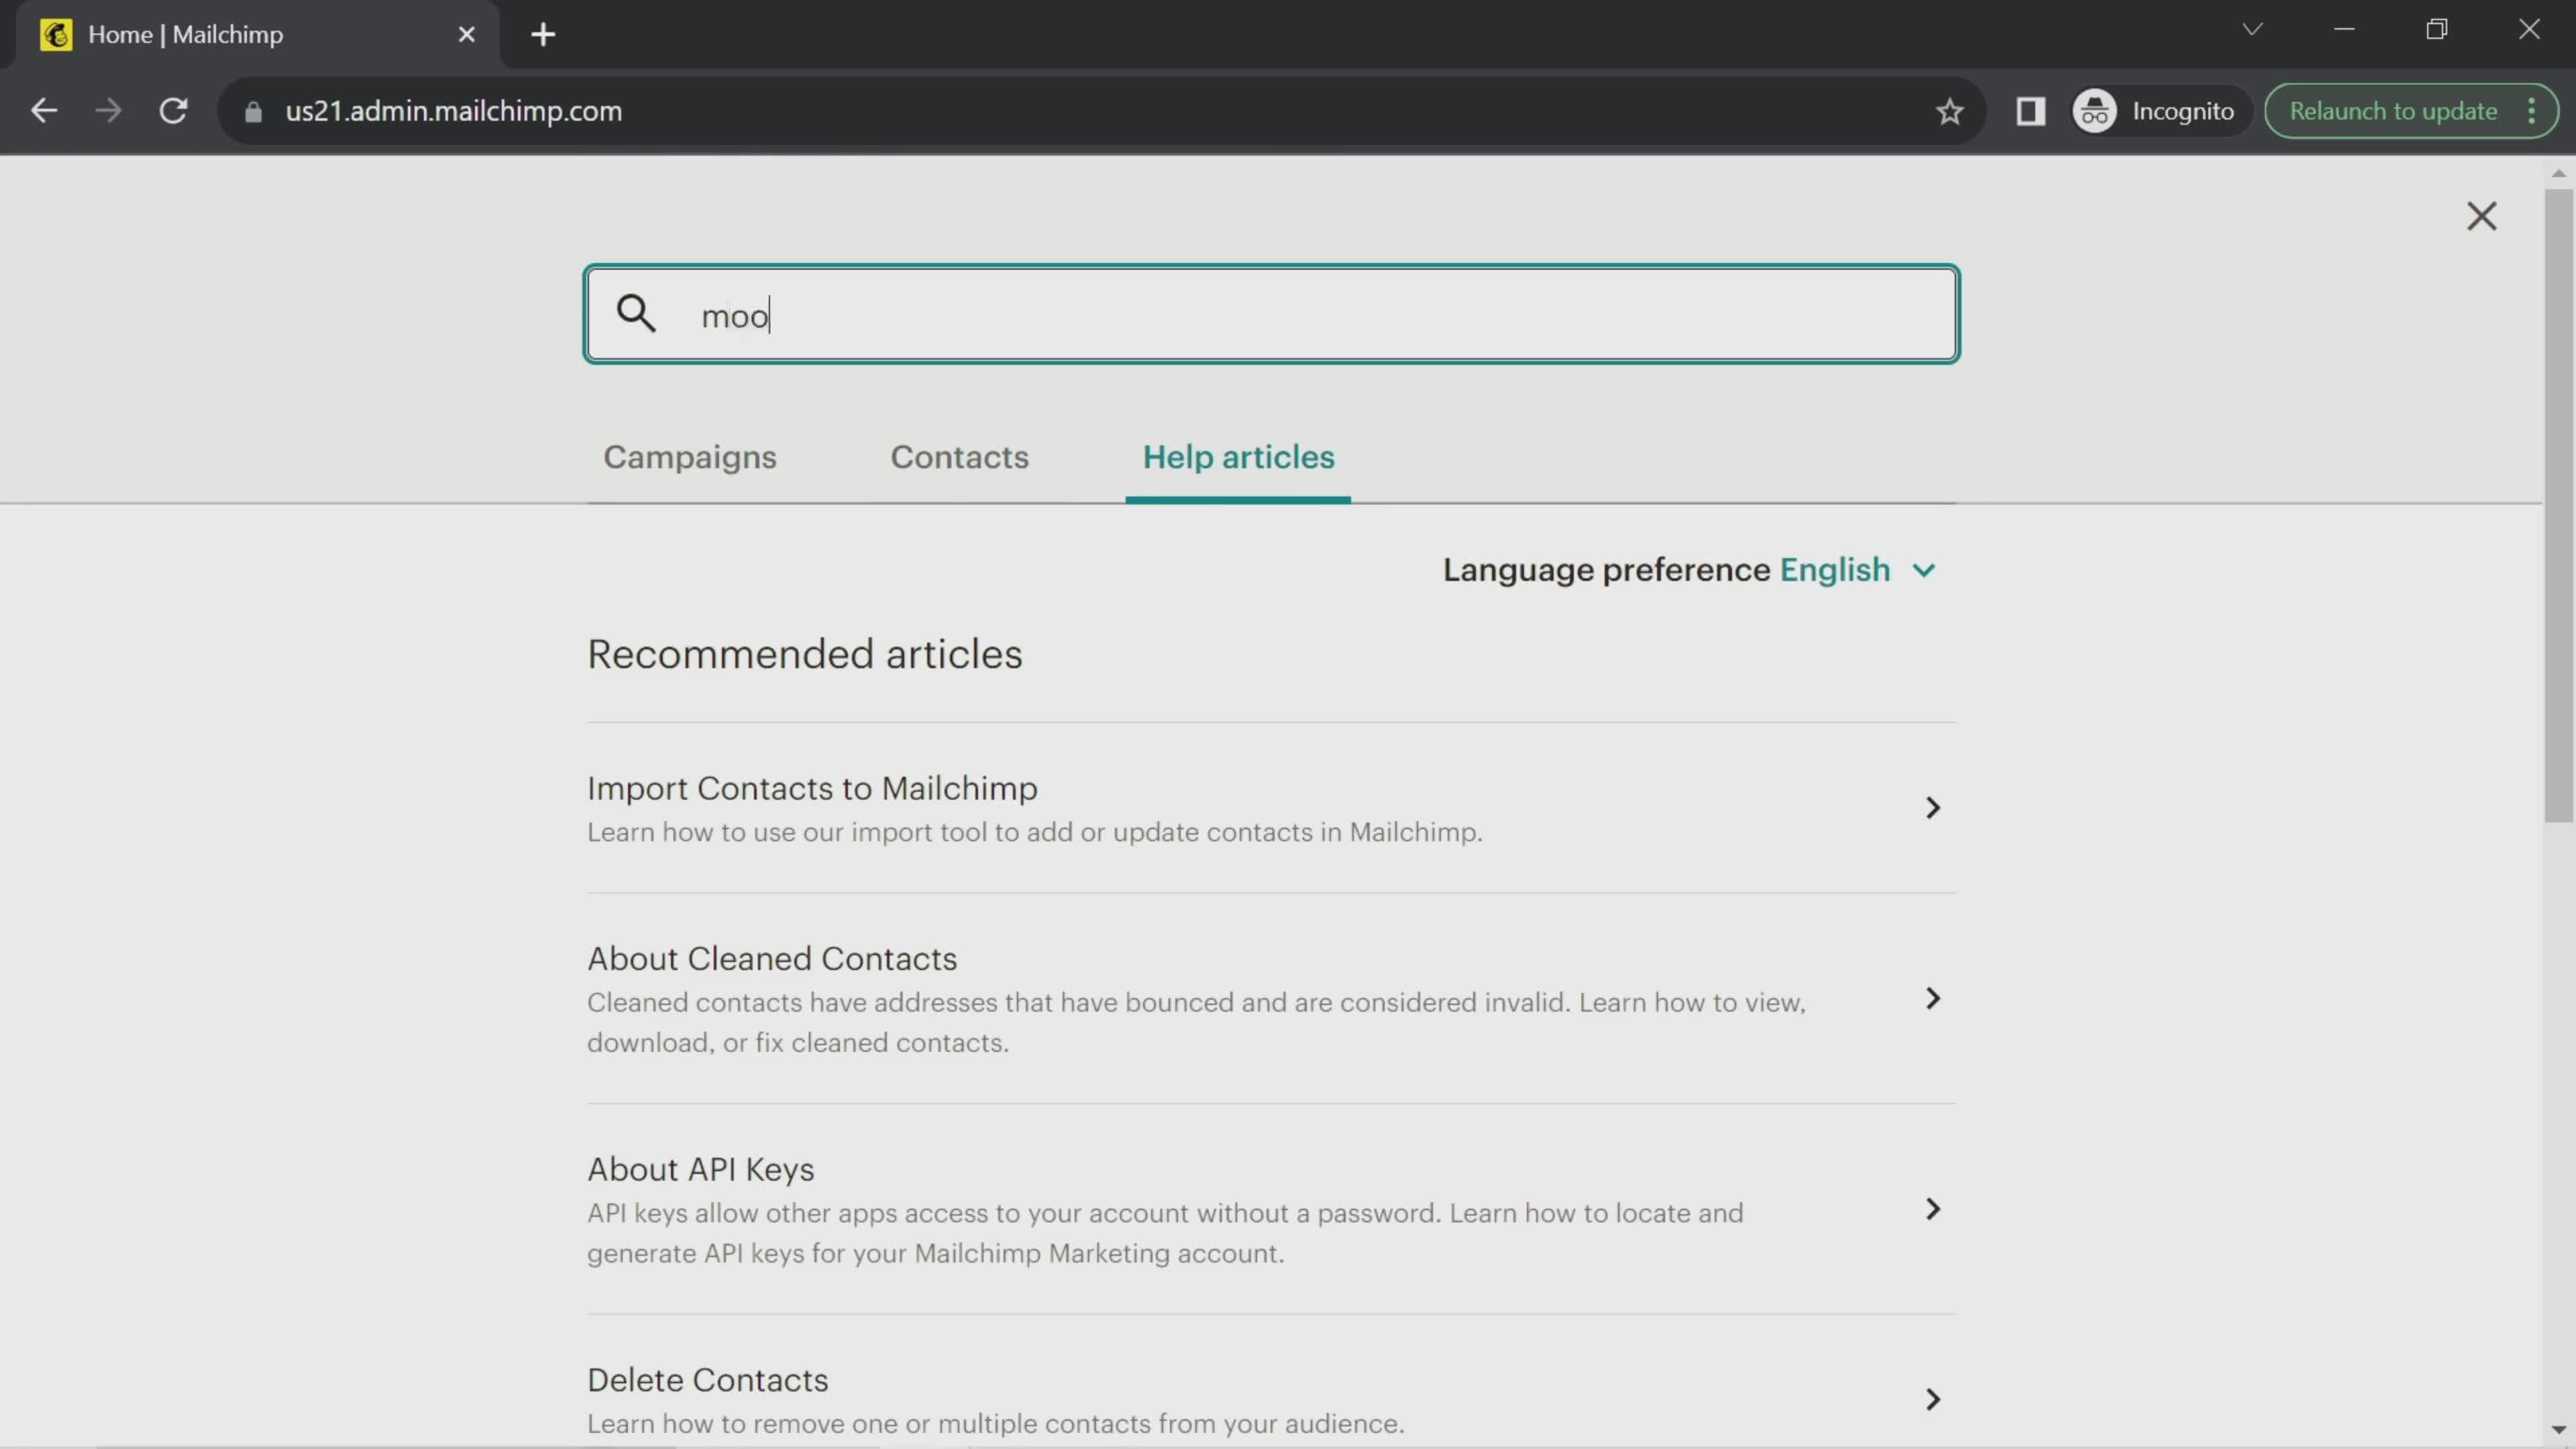2576x1449 pixels.
Task: Click the browser forward arrow
Action: tap(108, 111)
